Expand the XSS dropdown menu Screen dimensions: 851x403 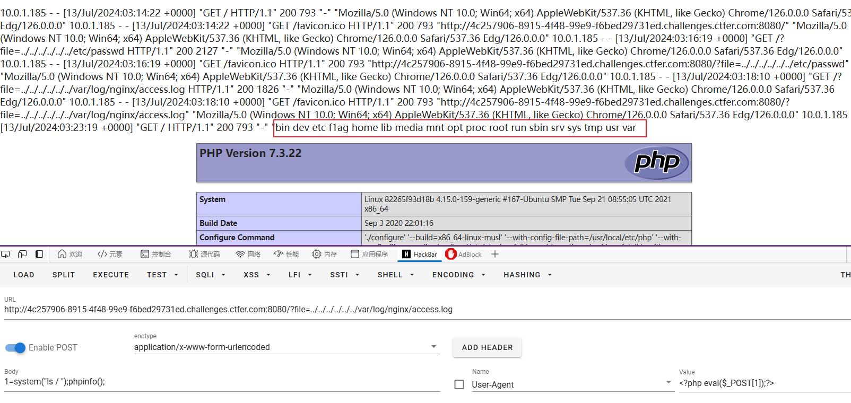click(257, 275)
